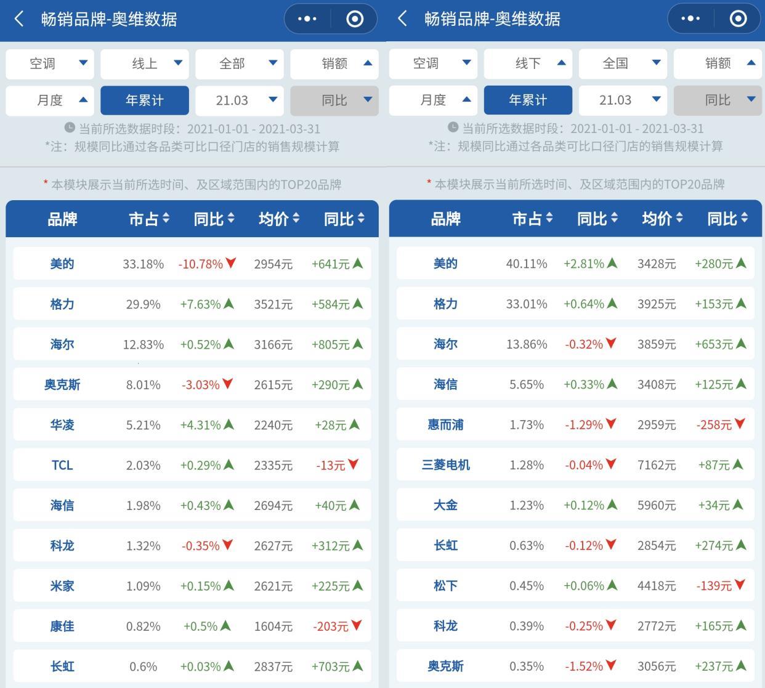Viewport: 765px width, 688px height.
Task: Click left table 品牌 column header
Action: [62, 219]
